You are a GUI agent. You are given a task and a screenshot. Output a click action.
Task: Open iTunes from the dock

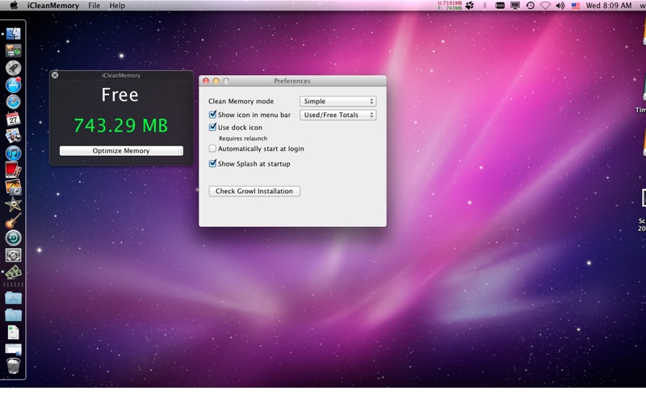click(x=13, y=153)
